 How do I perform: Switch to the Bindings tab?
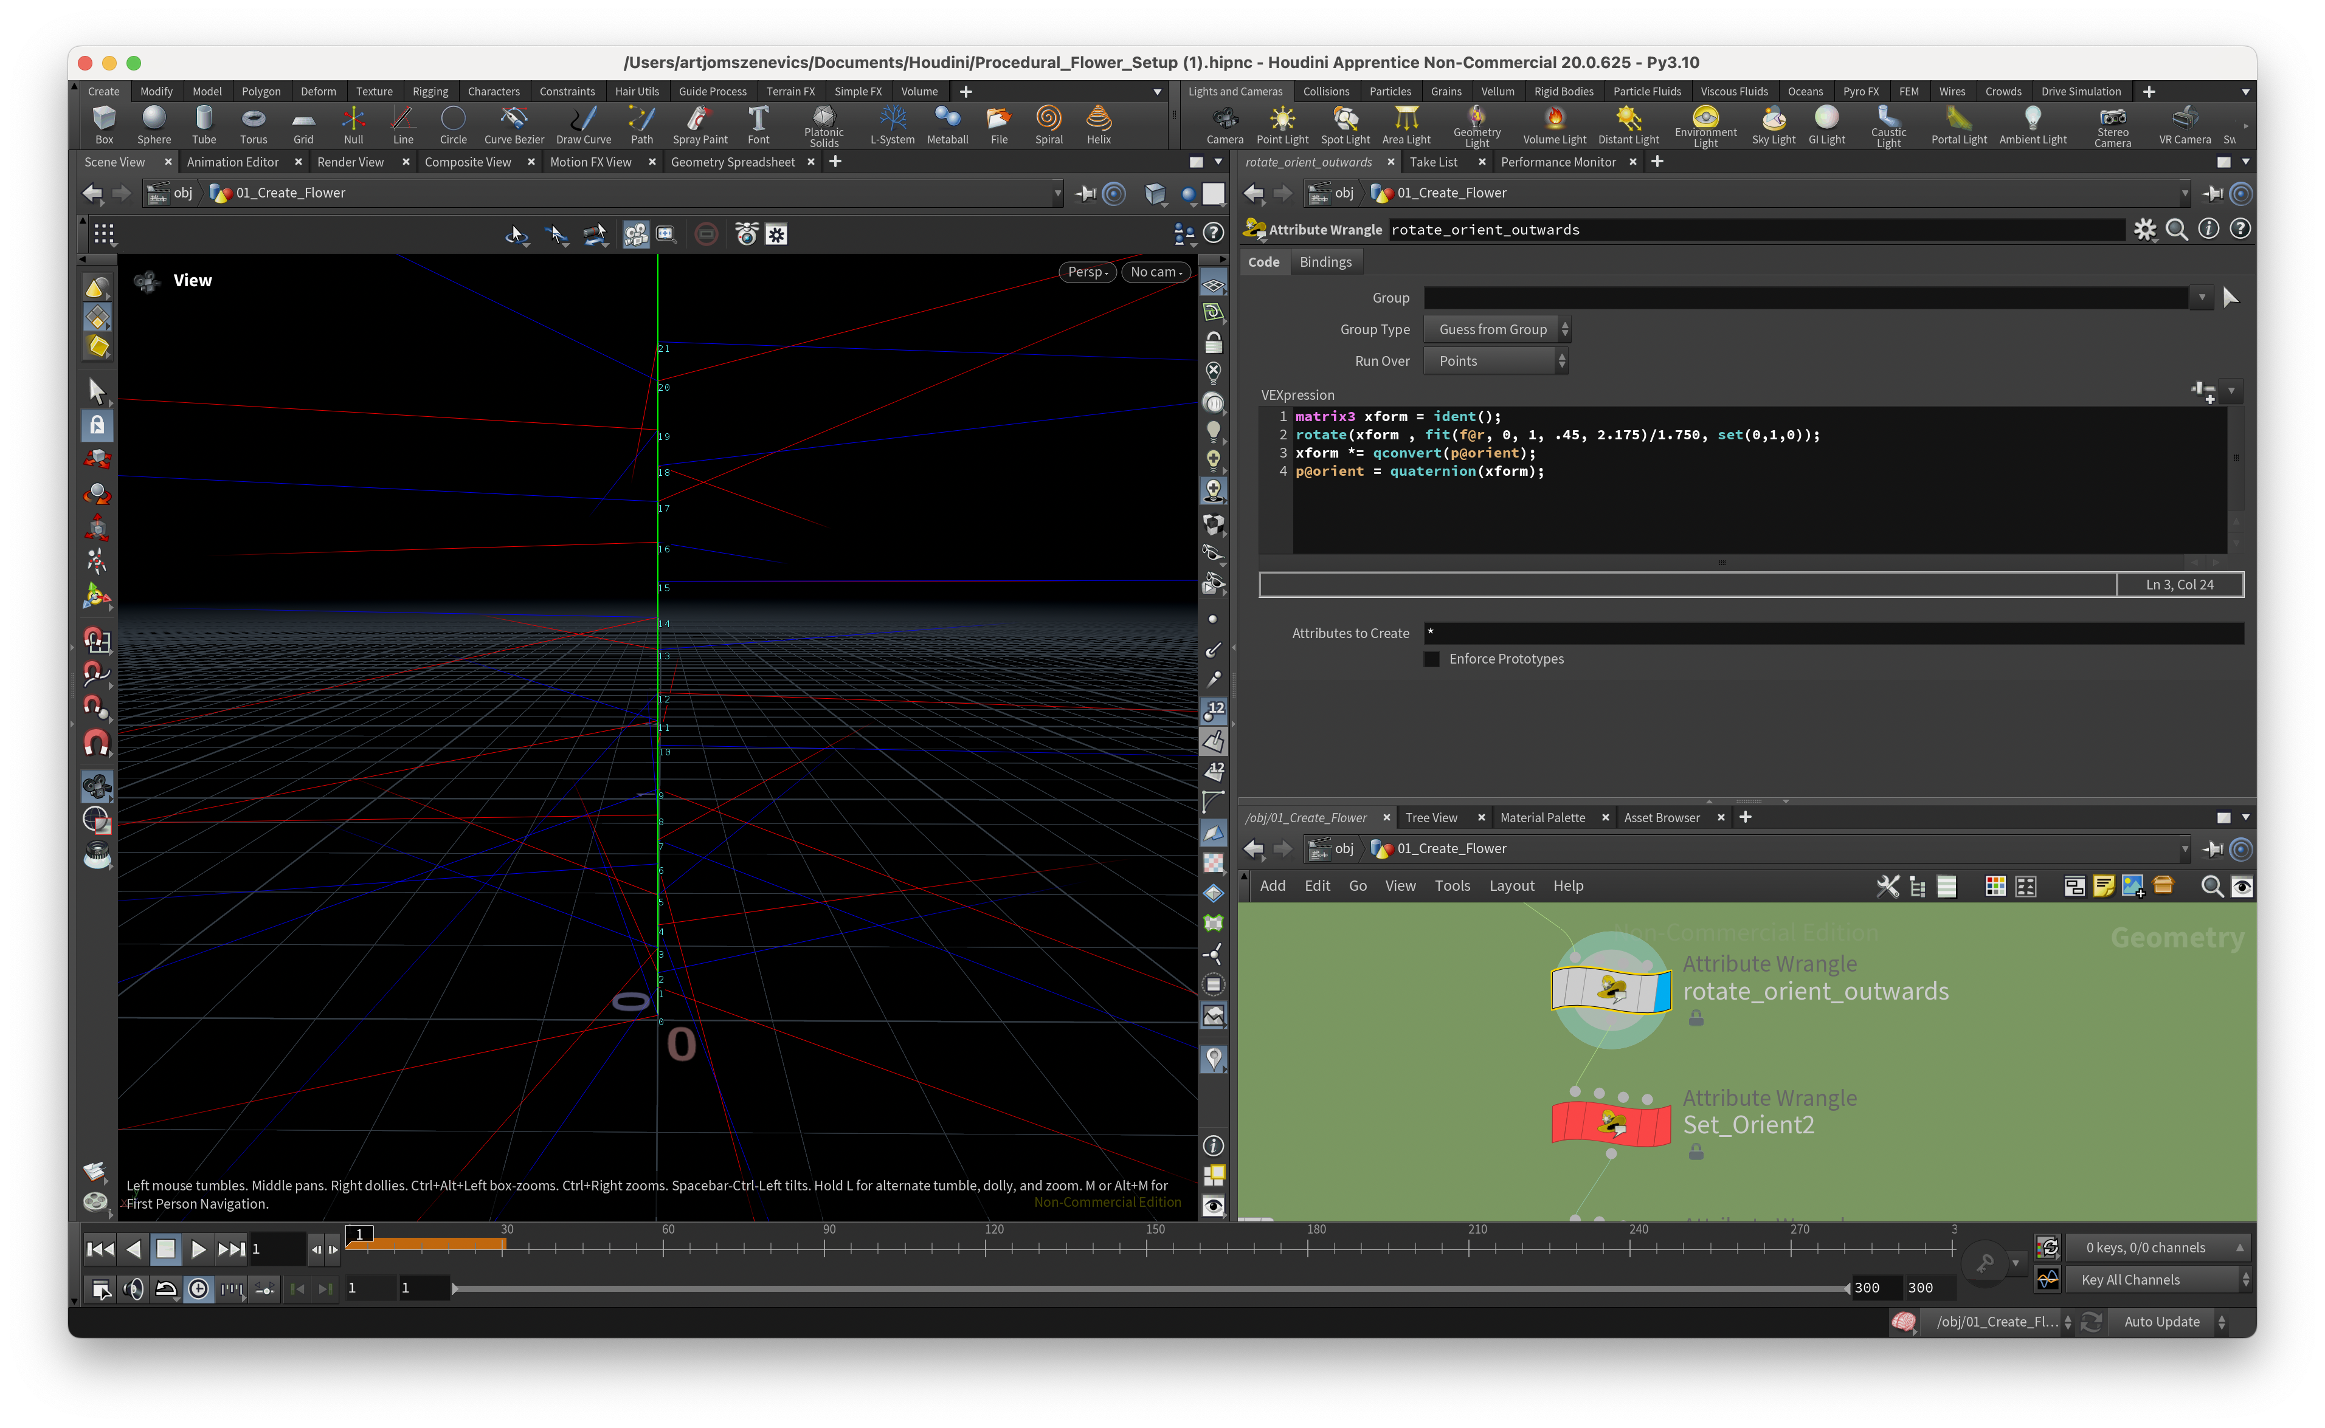coord(1324,263)
